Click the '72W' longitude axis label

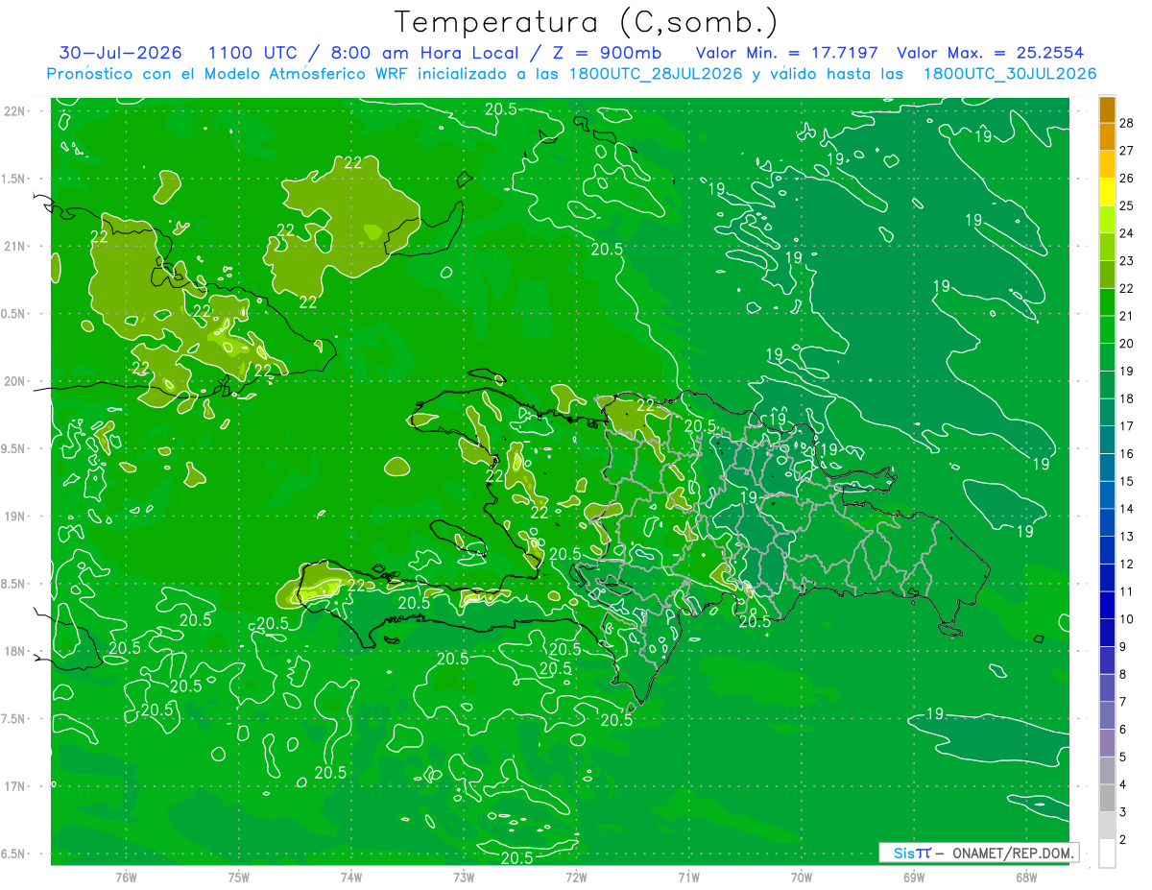click(x=576, y=877)
